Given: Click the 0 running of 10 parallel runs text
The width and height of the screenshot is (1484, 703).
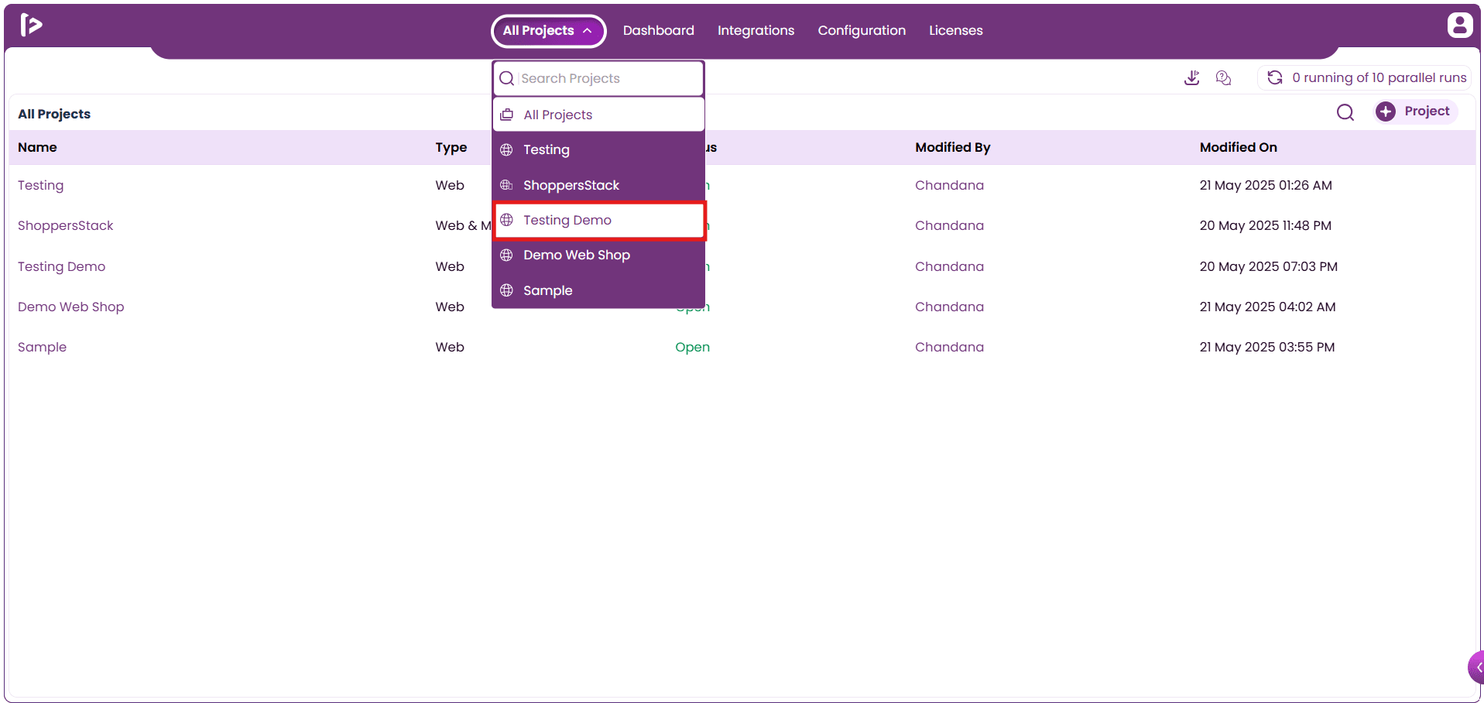Looking at the screenshot, I should 1379,77.
